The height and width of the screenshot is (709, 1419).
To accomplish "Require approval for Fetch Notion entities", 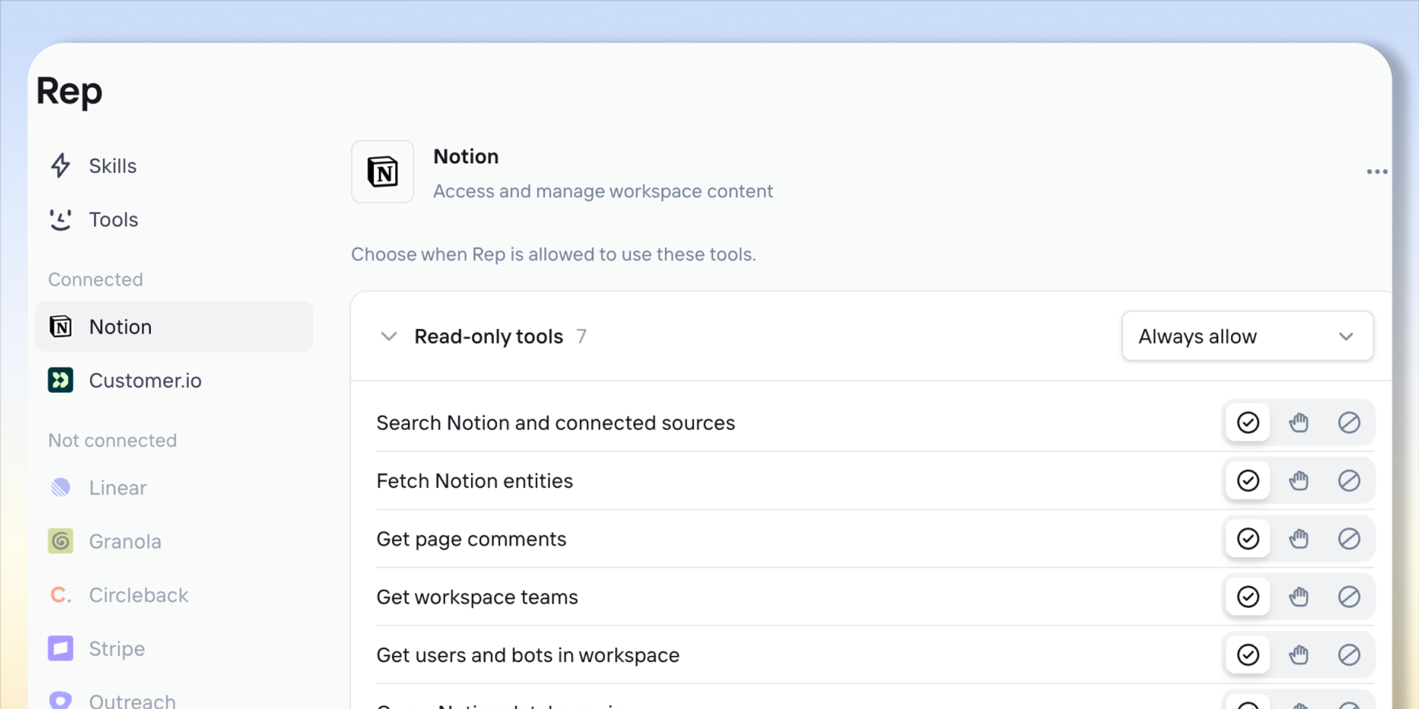I will coord(1298,481).
